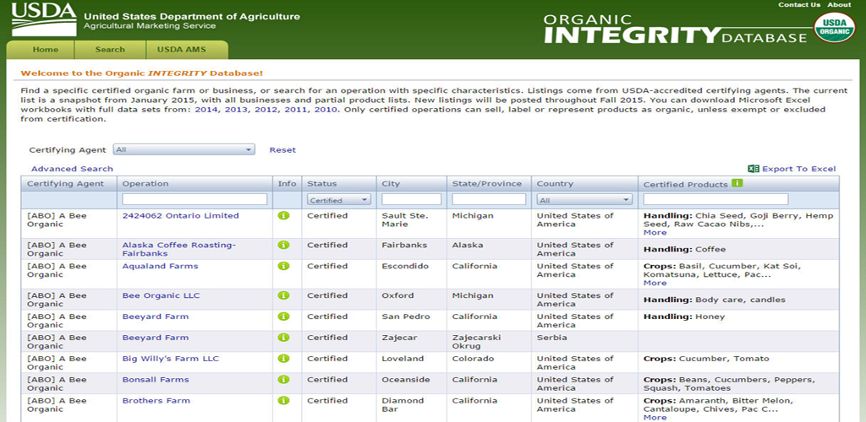Open the Certifying Agent dropdown
Screen dimensions: 866x422
(x=184, y=149)
